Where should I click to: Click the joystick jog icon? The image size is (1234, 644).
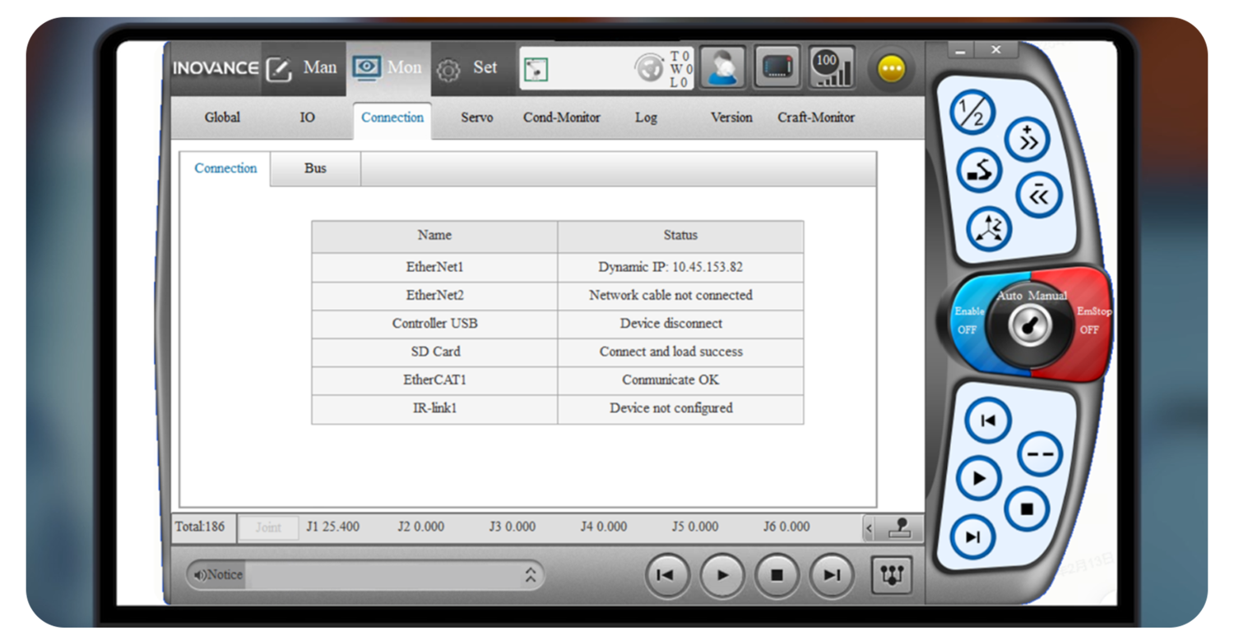click(899, 528)
